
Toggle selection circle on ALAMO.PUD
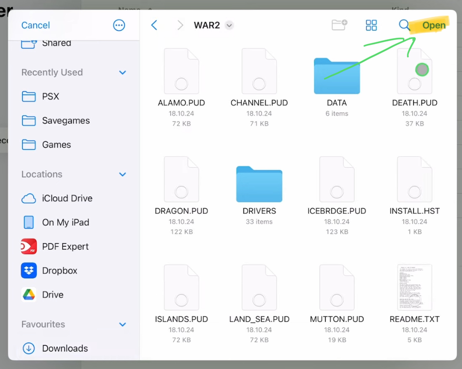tap(182, 84)
